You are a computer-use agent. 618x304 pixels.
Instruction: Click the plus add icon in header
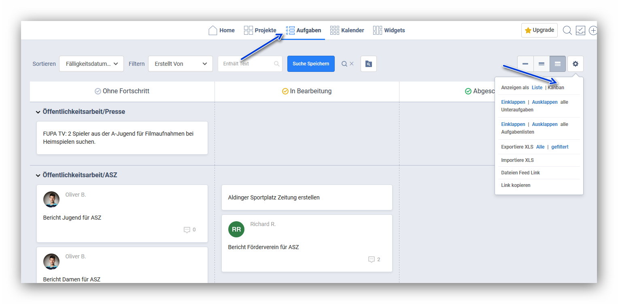[x=593, y=31]
